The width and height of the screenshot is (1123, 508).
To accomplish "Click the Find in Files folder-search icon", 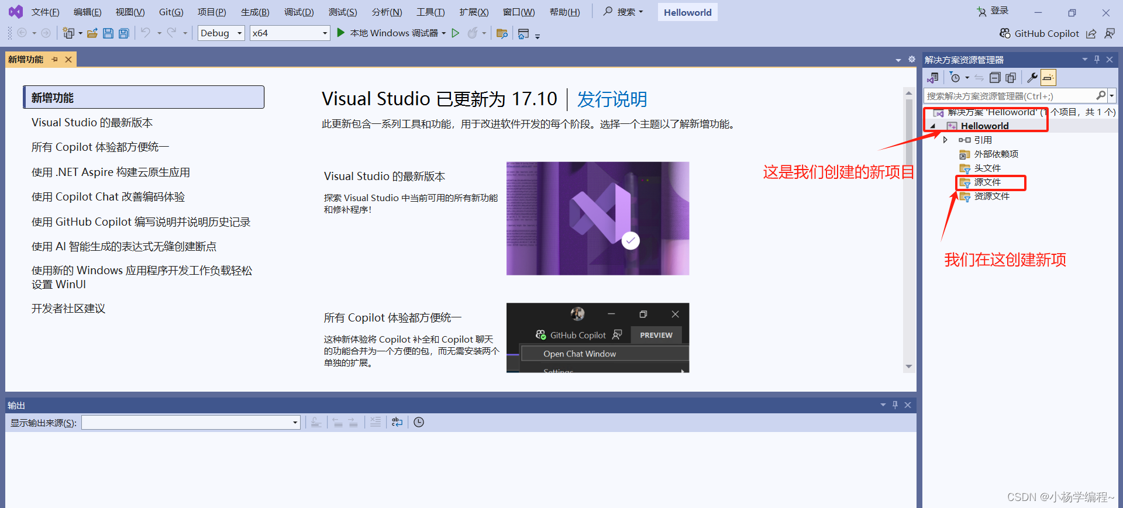I will point(502,33).
